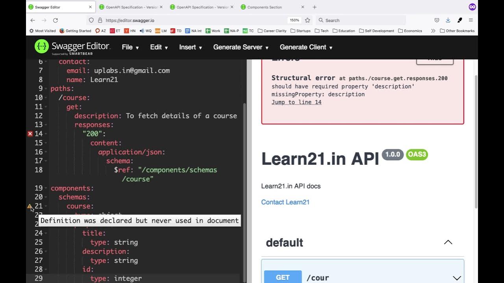
Task: Click the purple infinity profile icon
Action: [x=472, y=7]
